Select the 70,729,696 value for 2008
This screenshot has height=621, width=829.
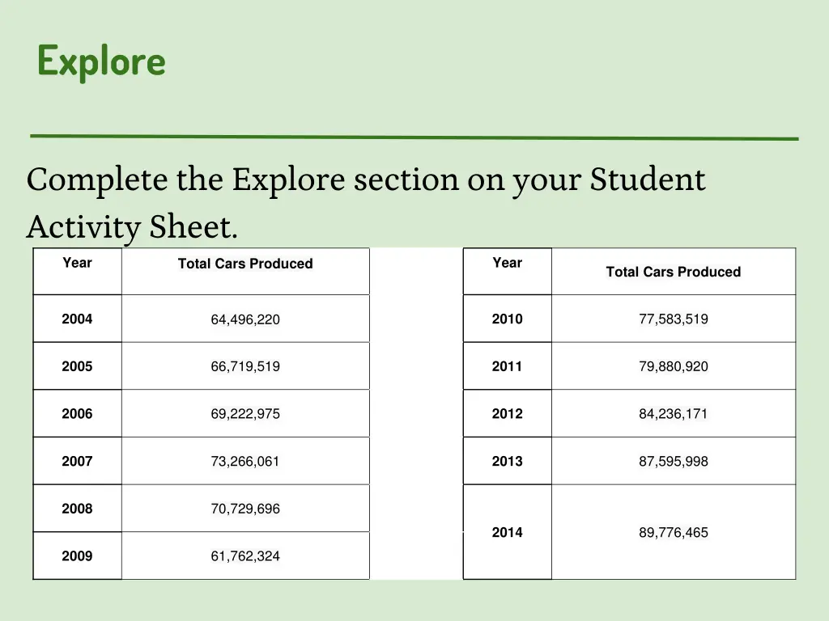245,509
